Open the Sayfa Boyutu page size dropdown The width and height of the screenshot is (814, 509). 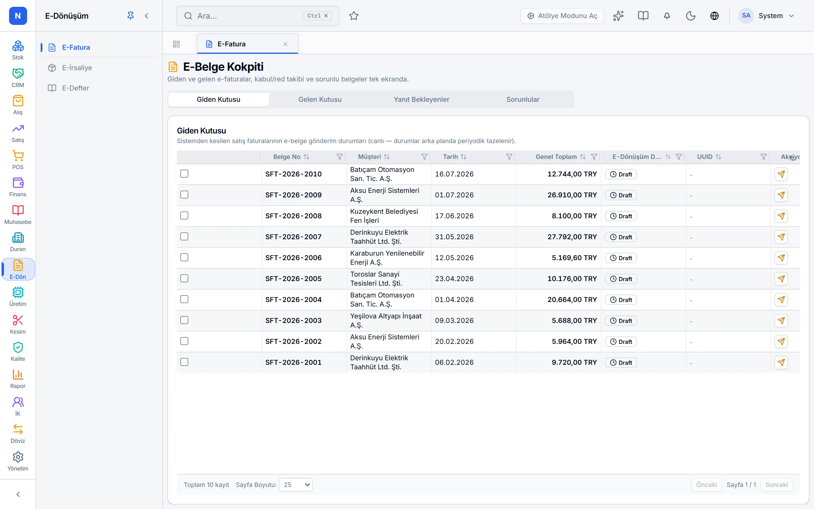pyautogui.click(x=295, y=485)
